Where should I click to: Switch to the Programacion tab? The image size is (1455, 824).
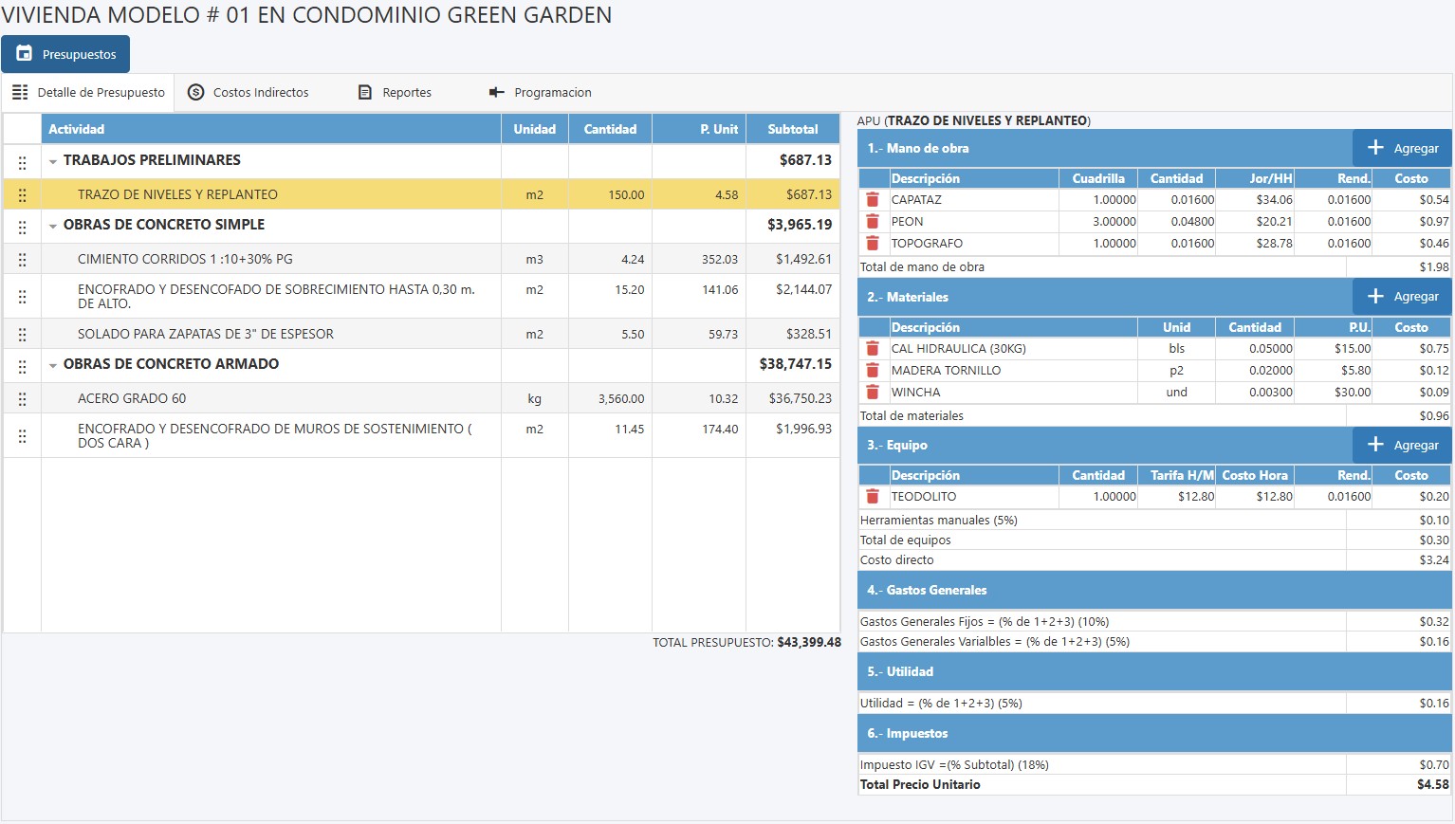click(x=540, y=92)
